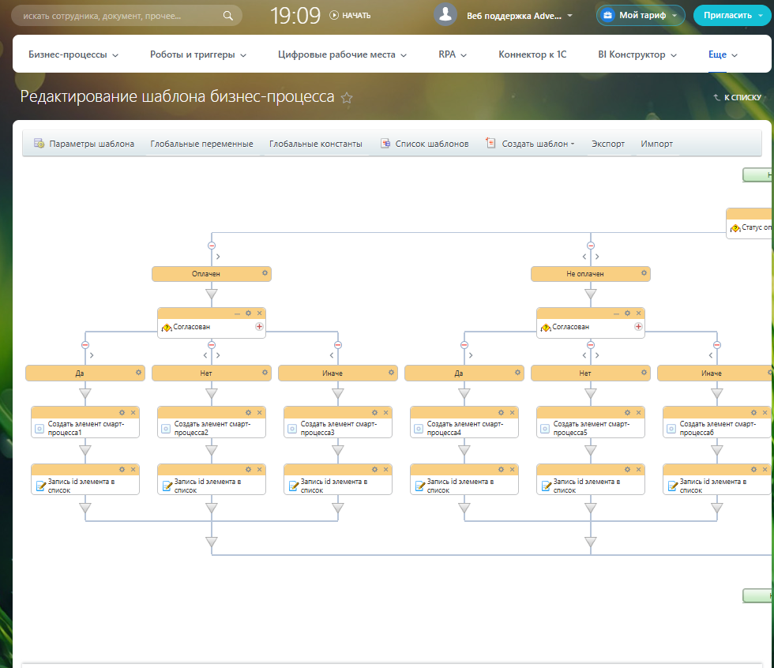Add a branch to Согласован under Оплачен
Viewport: 774px width, 668px height.
tap(259, 326)
